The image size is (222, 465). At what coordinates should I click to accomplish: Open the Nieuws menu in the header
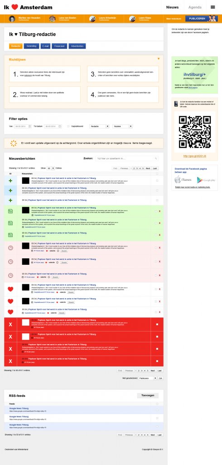pyautogui.click(x=172, y=7)
